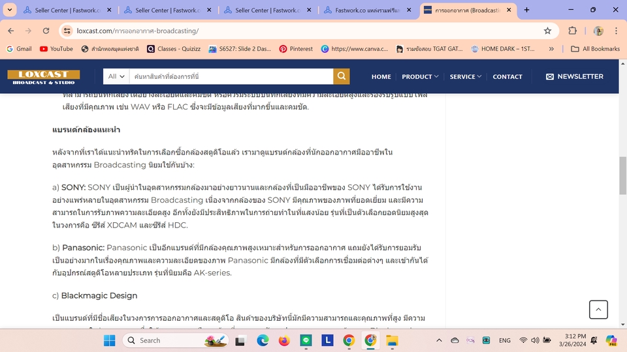The height and width of the screenshot is (352, 627).
Task: Open the Chrome three-dot menu
Action: click(616, 31)
